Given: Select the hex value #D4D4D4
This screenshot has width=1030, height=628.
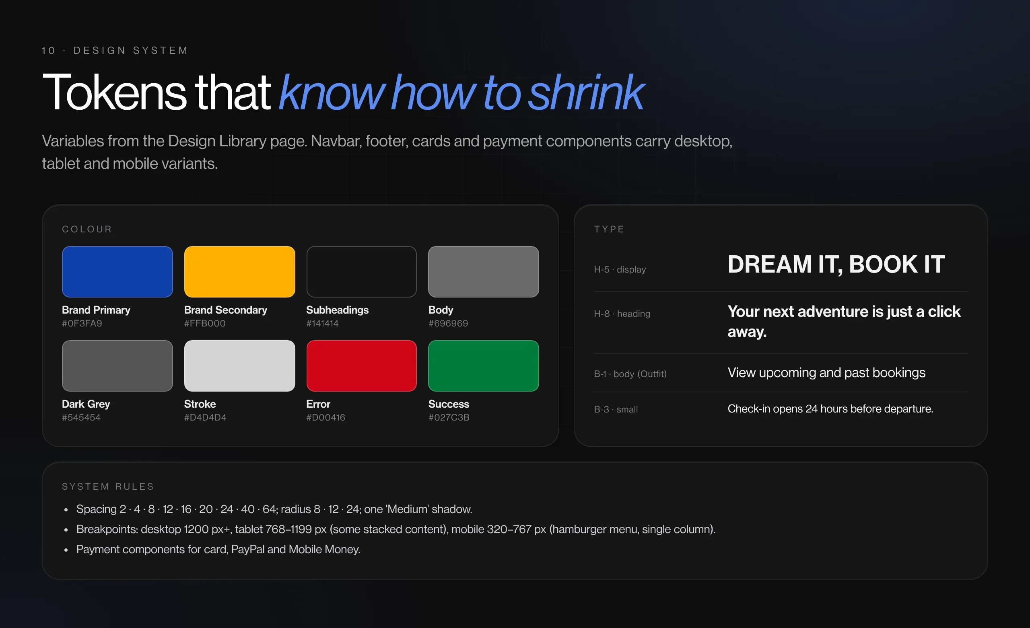Looking at the screenshot, I should pyautogui.click(x=205, y=417).
